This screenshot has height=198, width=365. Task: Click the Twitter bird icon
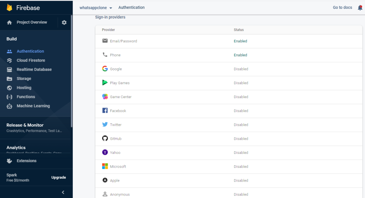click(105, 124)
